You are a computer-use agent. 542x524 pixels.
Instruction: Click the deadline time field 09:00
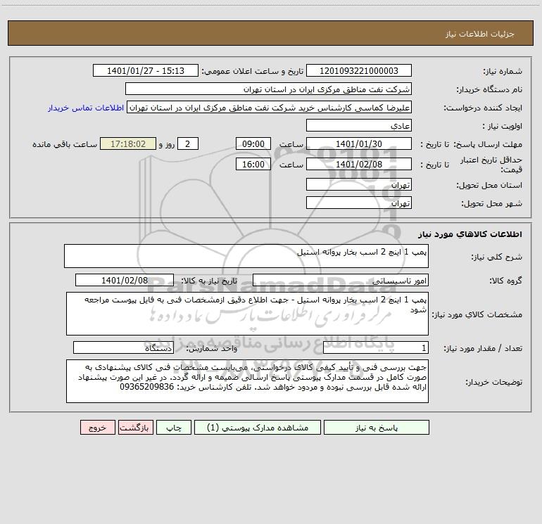click(253, 143)
